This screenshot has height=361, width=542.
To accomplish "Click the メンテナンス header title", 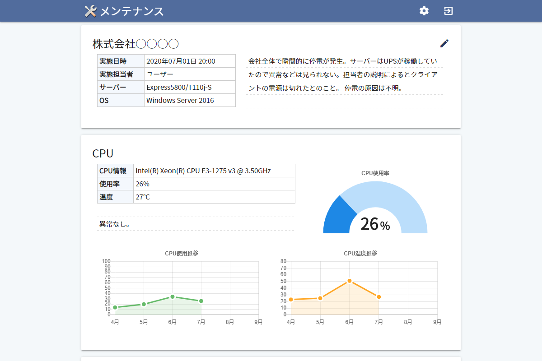I will pos(131,11).
